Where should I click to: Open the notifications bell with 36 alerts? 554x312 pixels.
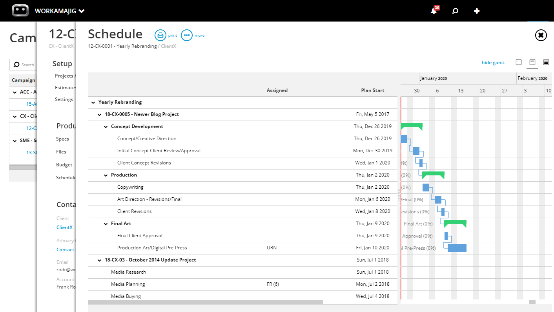click(433, 11)
